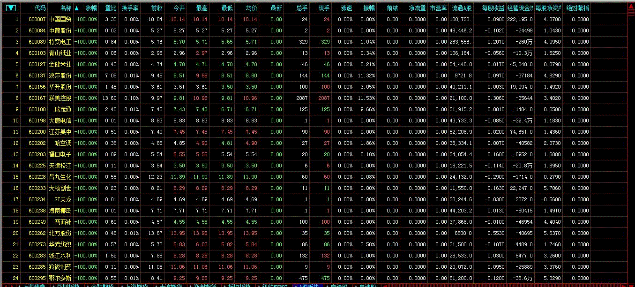Click the 绝对献指 column header
The height and width of the screenshot is (287, 635).
(577, 8)
